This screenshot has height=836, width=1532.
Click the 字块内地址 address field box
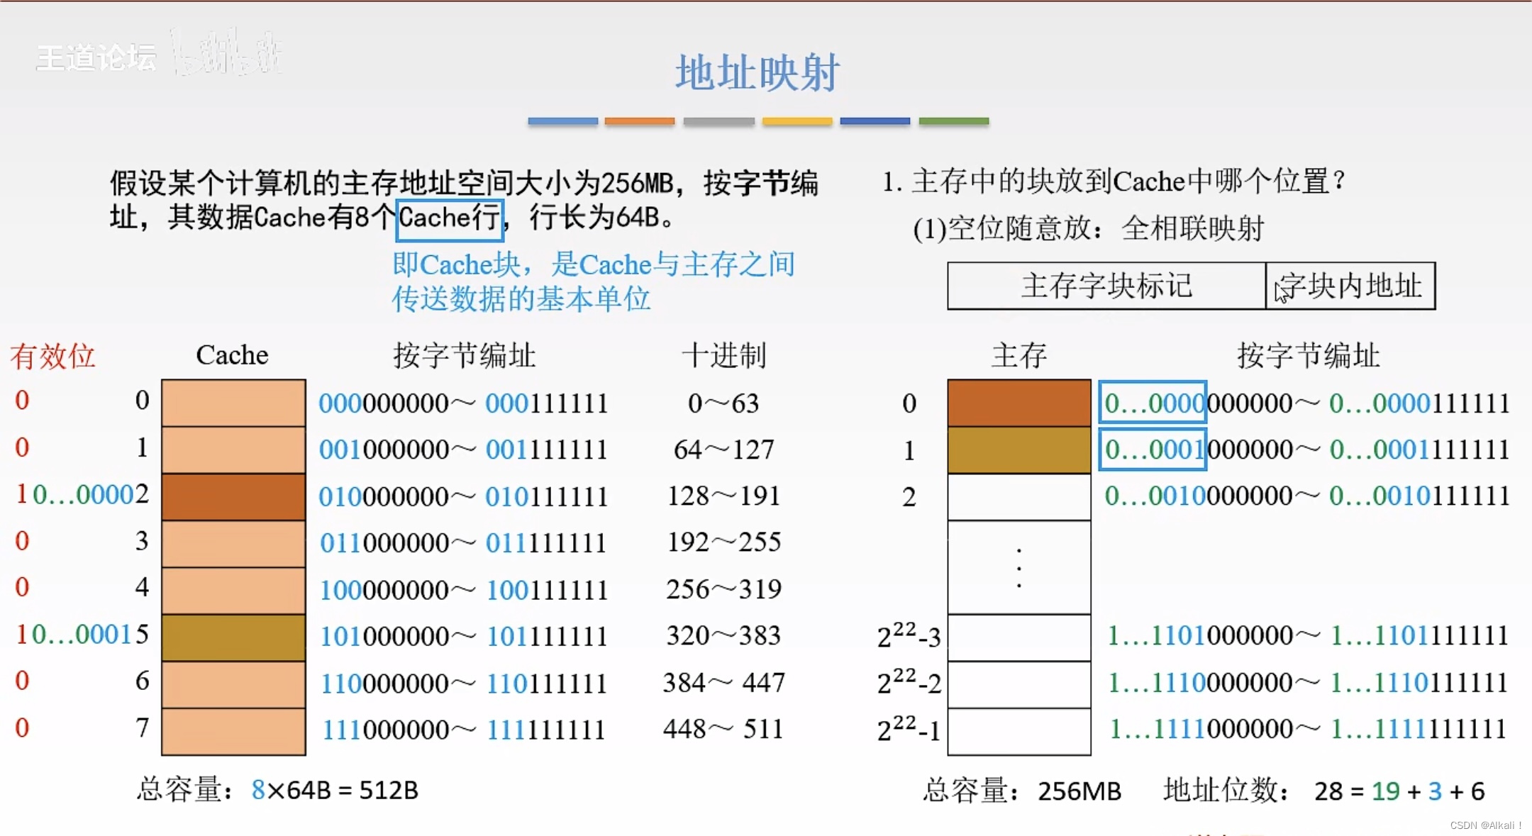[x=1350, y=286]
